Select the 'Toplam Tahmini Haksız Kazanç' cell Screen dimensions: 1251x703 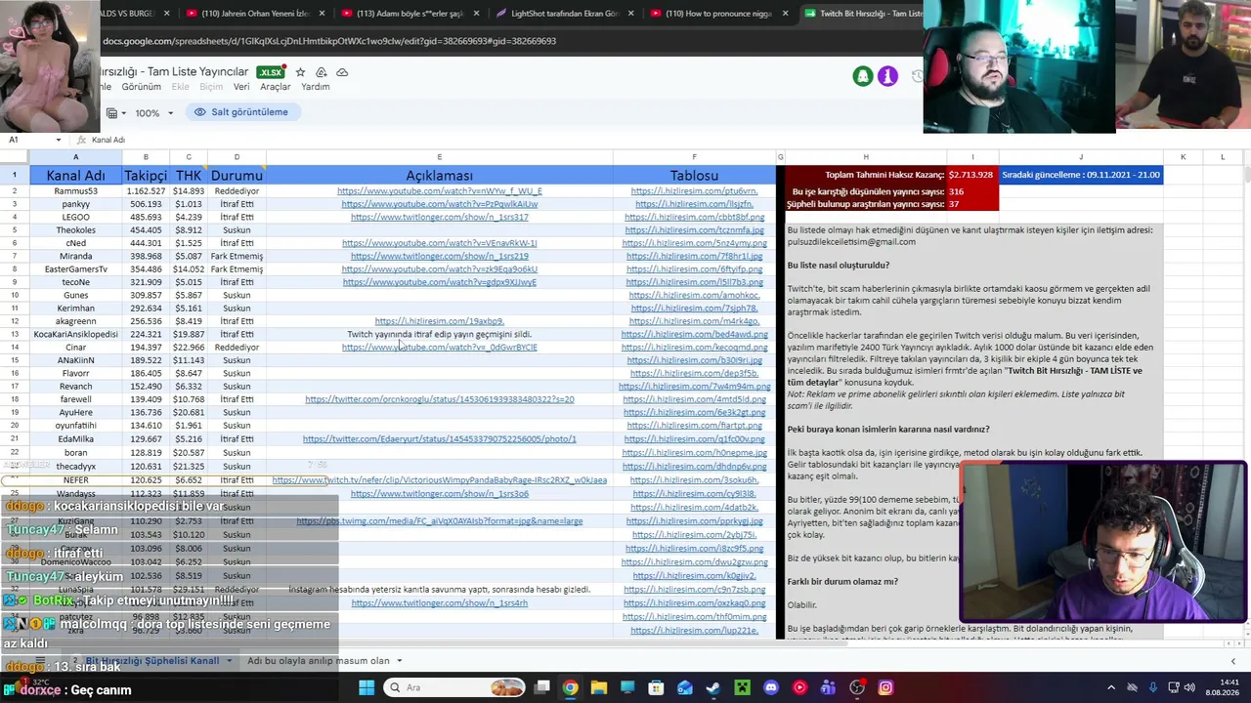pyautogui.click(x=865, y=175)
